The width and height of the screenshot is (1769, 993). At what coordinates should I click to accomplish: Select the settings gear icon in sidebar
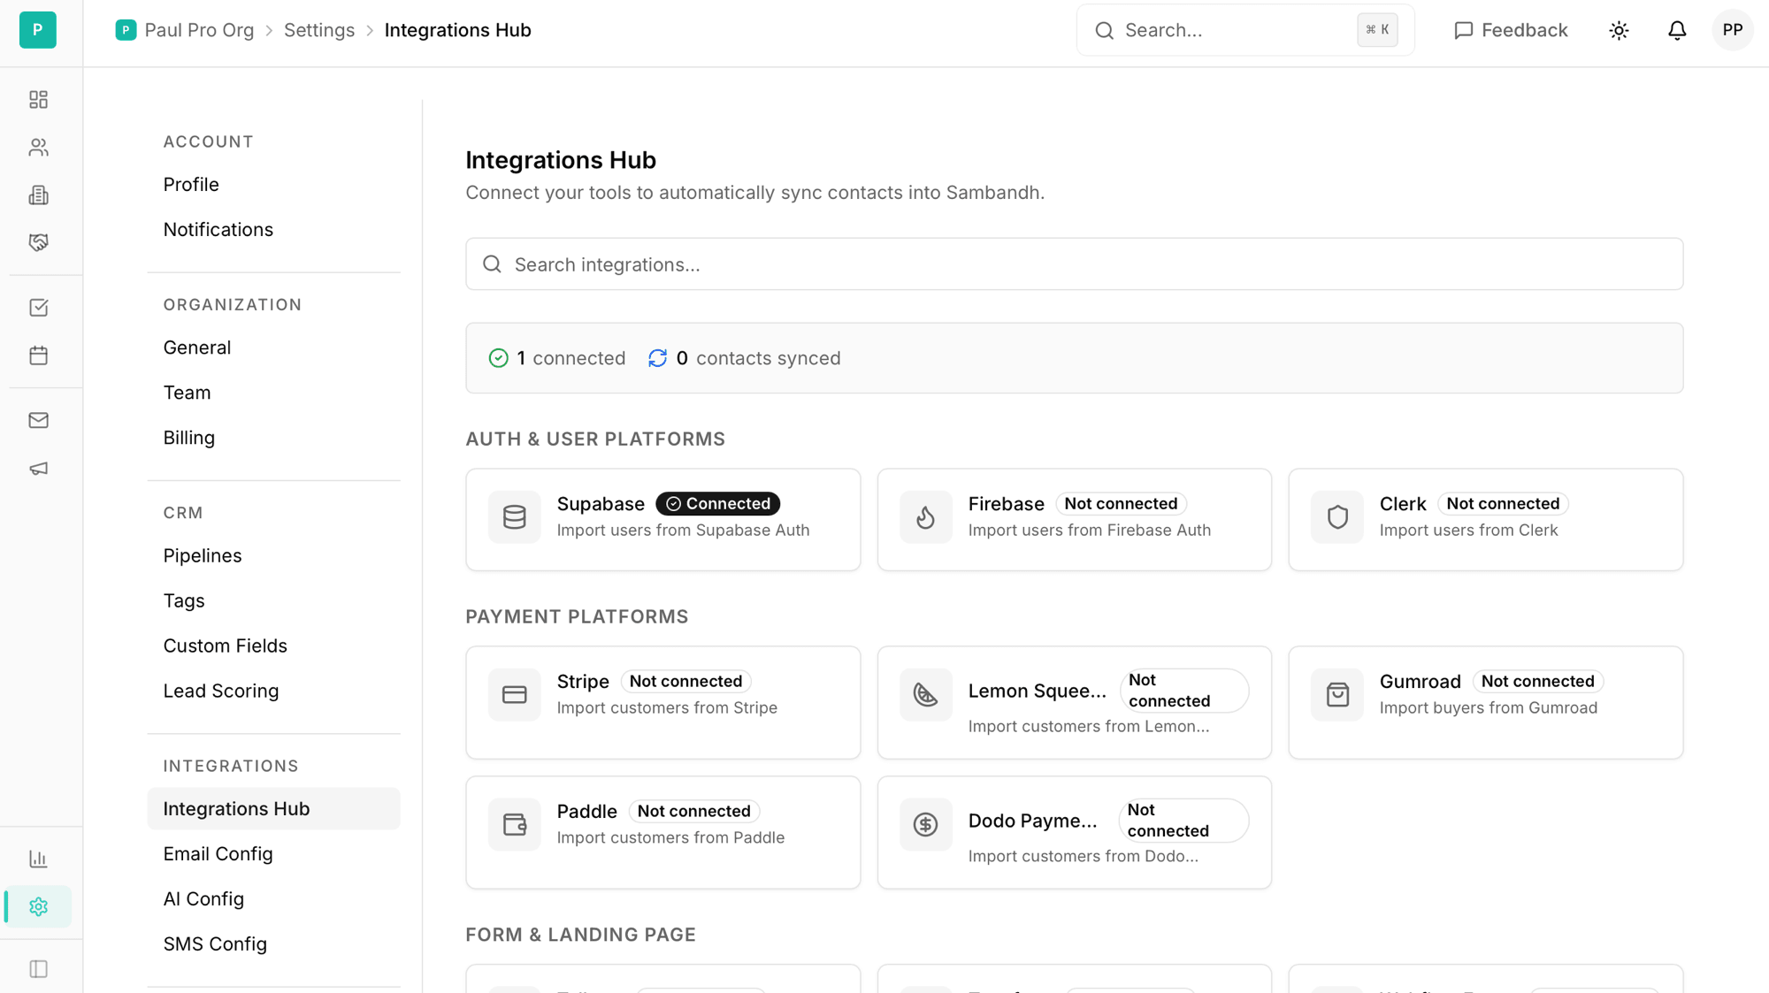pos(38,906)
